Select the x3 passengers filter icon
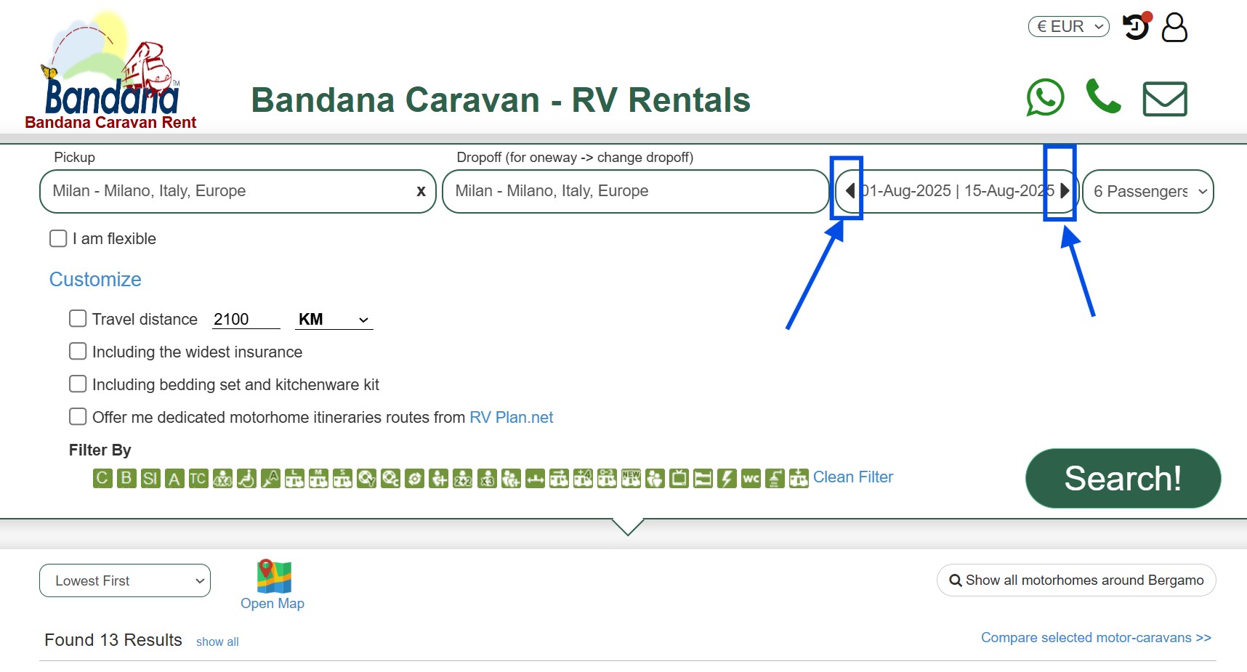The height and width of the screenshot is (672, 1247). [x=487, y=478]
